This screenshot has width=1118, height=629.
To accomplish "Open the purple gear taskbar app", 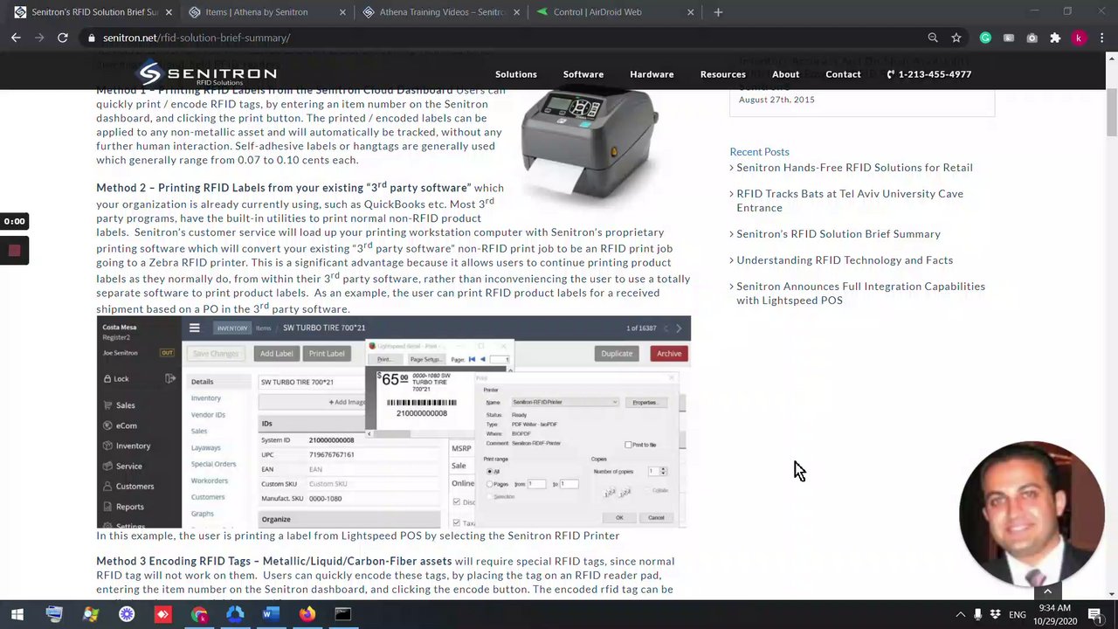I will (x=127, y=614).
